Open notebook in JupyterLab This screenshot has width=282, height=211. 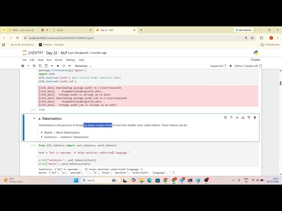point(218,66)
